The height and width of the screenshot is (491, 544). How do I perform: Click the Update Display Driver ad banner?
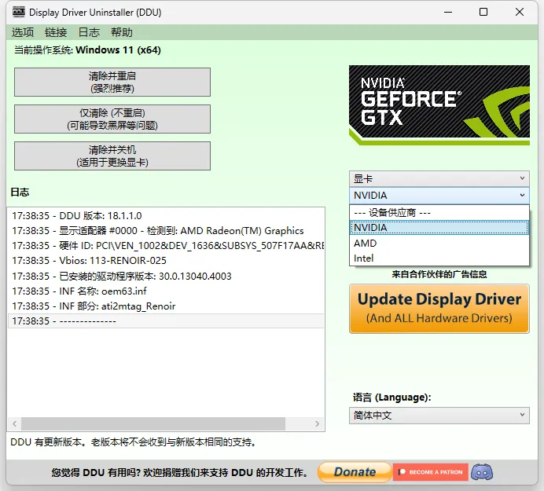click(x=439, y=308)
